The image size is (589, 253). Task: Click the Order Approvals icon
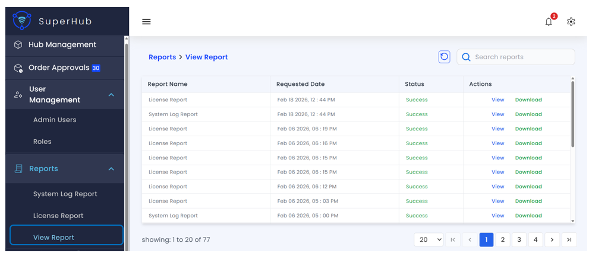[18, 68]
